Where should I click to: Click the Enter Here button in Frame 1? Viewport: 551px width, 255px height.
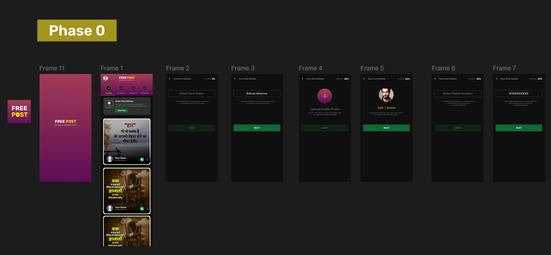point(121,111)
